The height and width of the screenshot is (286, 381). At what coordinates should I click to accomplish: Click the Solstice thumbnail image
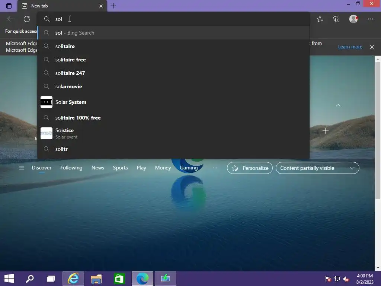pyautogui.click(x=47, y=133)
